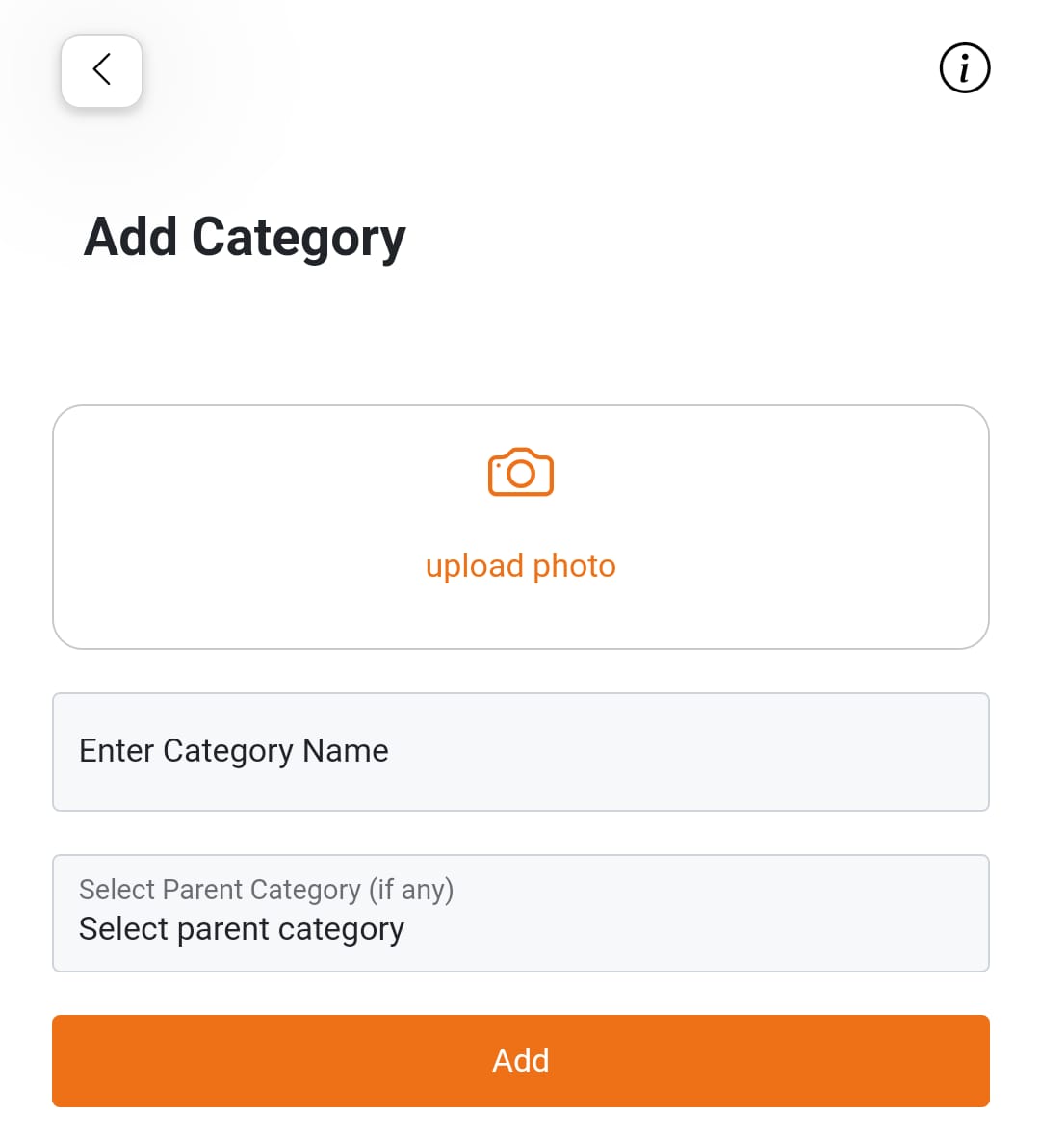Click the orange Add button
This screenshot has width=1040, height=1141.
coord(520,1061)
